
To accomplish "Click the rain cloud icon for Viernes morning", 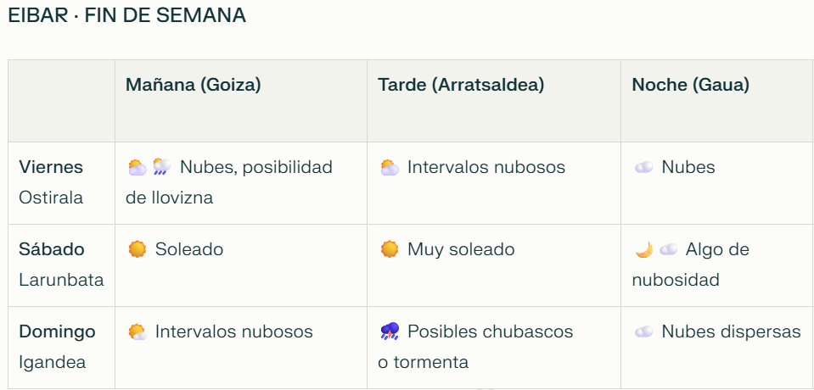I will tap(162, 167).
